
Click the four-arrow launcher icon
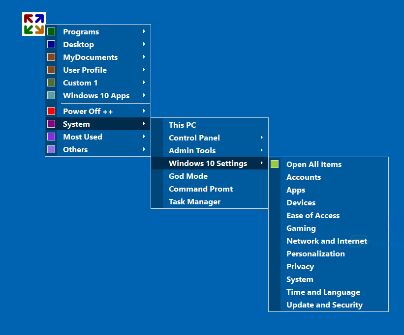click(x=34, y=24)
